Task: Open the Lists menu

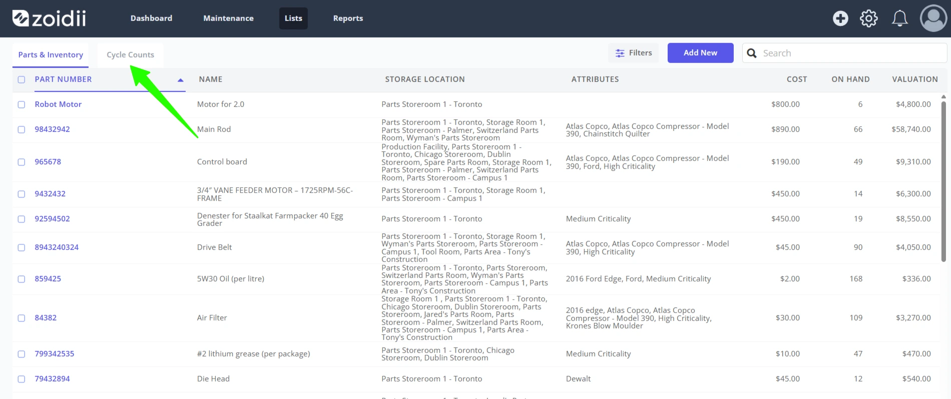Action: [x=293, y=18]
